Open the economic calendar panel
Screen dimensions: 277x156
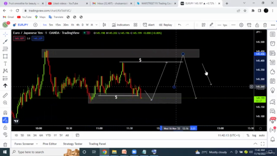[273, 81]
